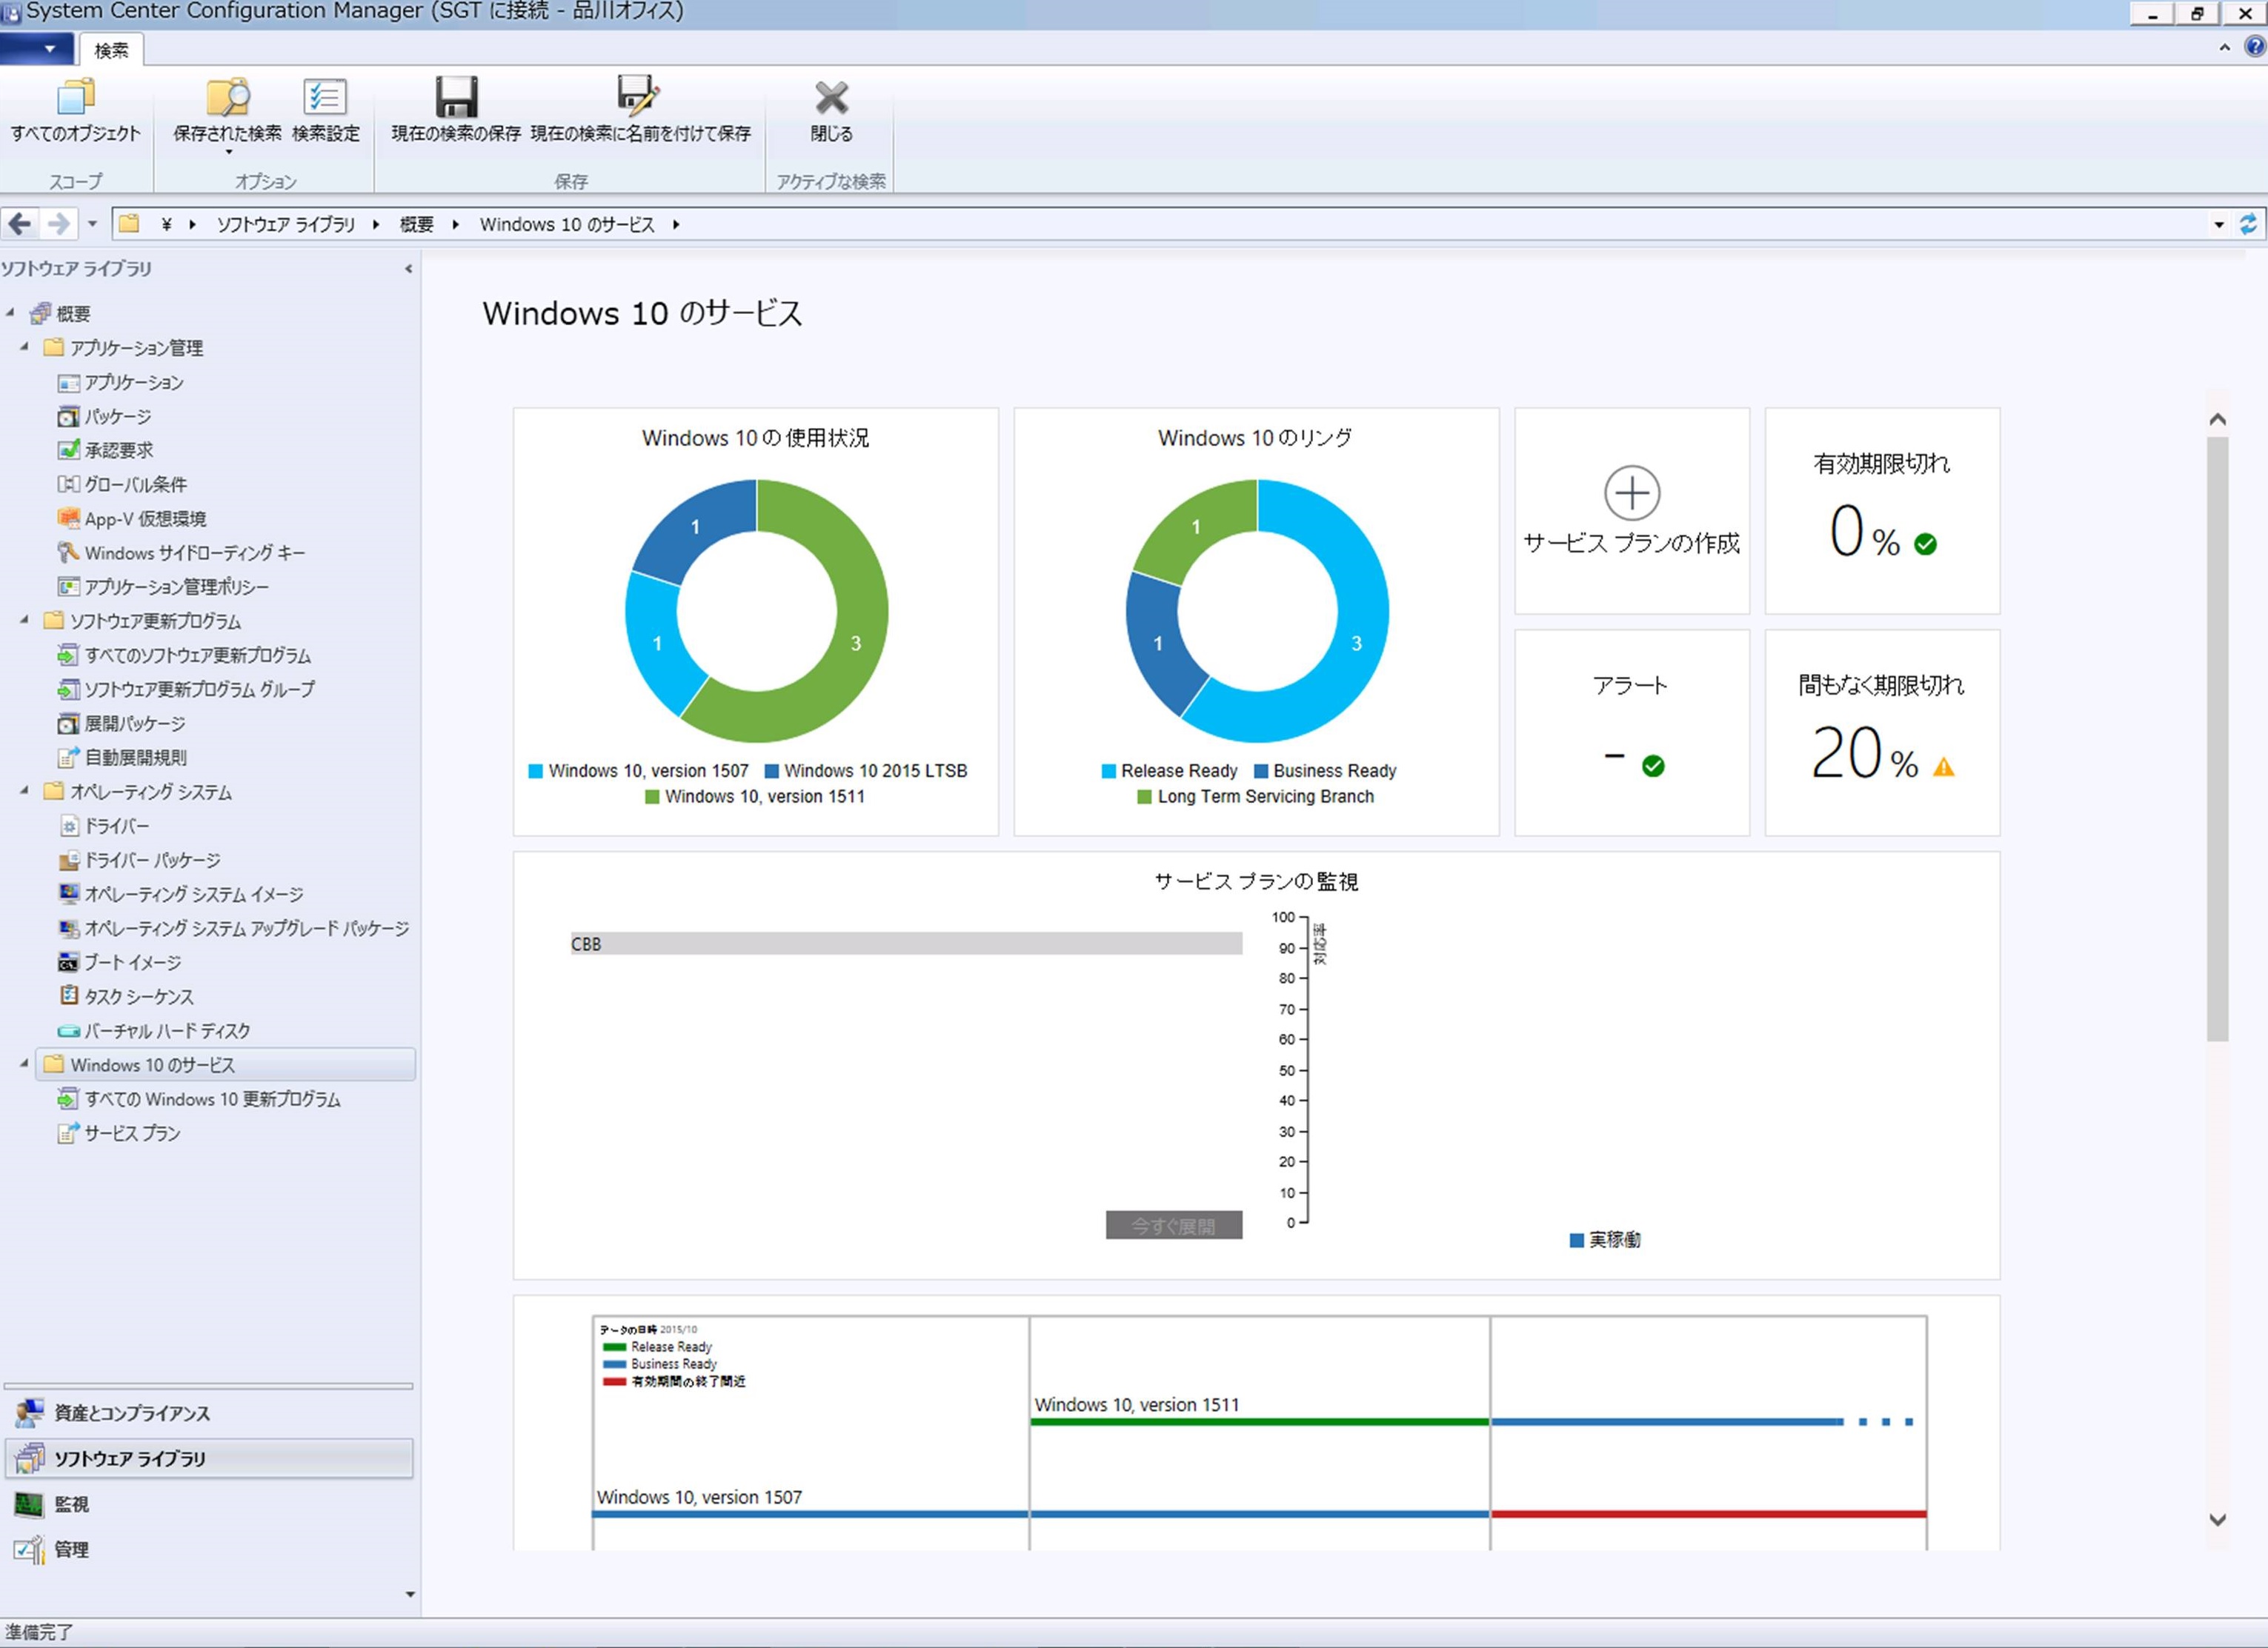This screenshot has height=1648, width=2268.
Task: Select バーチャル ハード ディスク node
Action: click(x=154, y=1030)
